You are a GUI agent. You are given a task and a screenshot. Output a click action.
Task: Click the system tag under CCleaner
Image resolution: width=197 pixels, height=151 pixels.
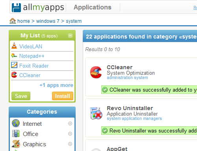click(141, 77)
